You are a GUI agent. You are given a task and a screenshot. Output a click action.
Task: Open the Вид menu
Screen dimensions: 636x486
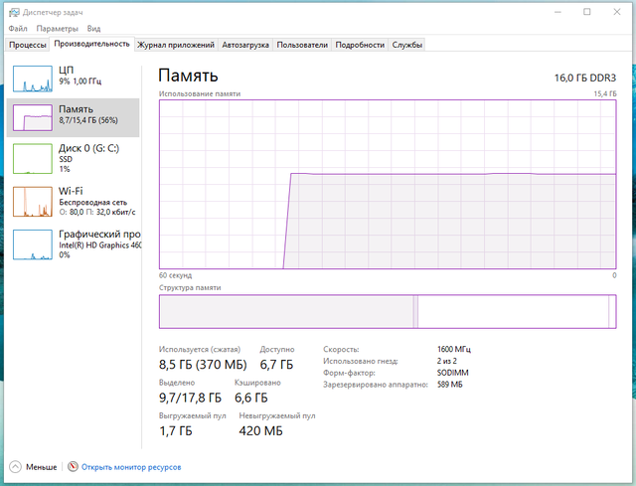click(x=93, y=30)
